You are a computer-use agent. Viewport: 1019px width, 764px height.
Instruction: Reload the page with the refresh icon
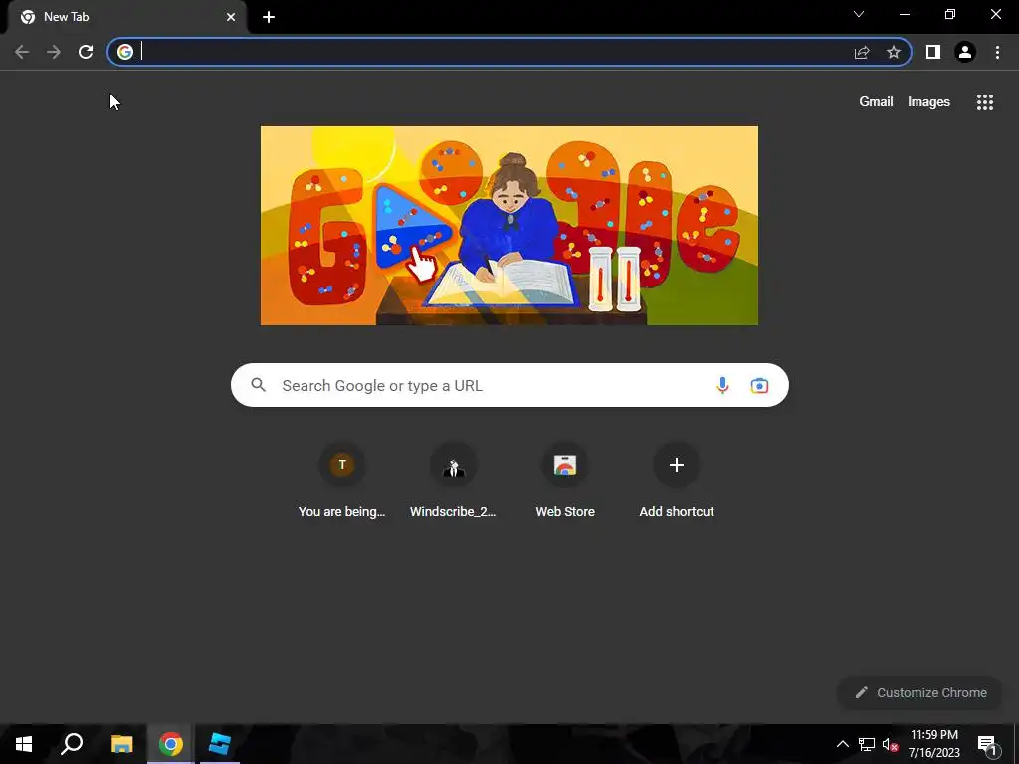(x=86, y=52)
